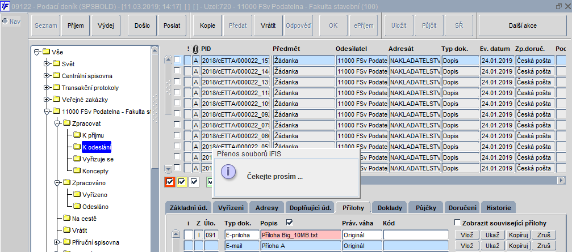Click the folder icon of Vrátit in tree

click(x=66, y=230)
